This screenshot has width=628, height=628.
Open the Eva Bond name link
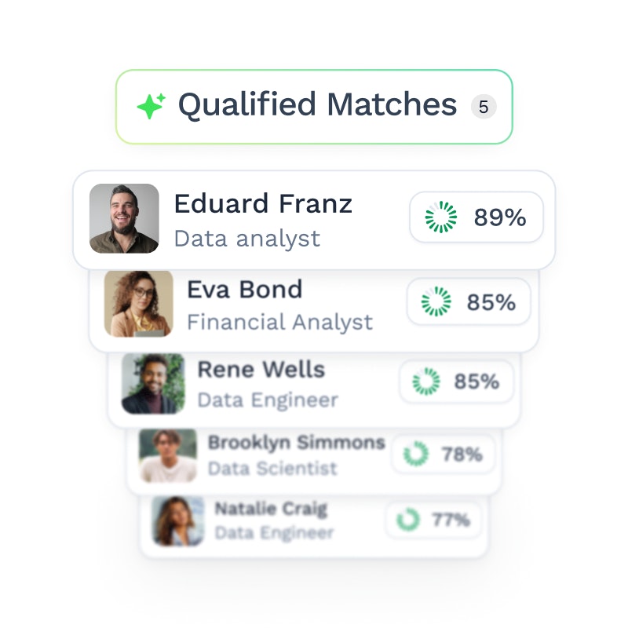244,290
